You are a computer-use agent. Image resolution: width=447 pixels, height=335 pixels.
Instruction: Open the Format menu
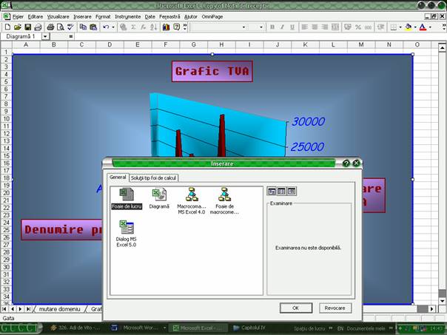pos(103,17)
